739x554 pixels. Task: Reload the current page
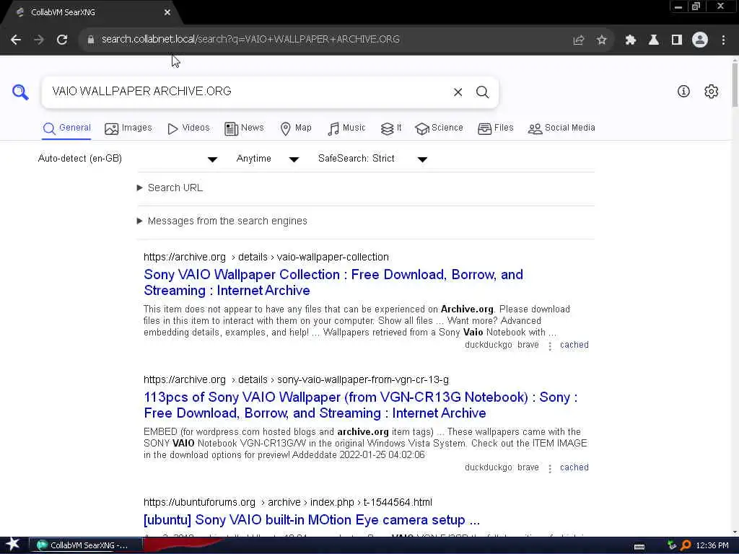click(62, 40)
